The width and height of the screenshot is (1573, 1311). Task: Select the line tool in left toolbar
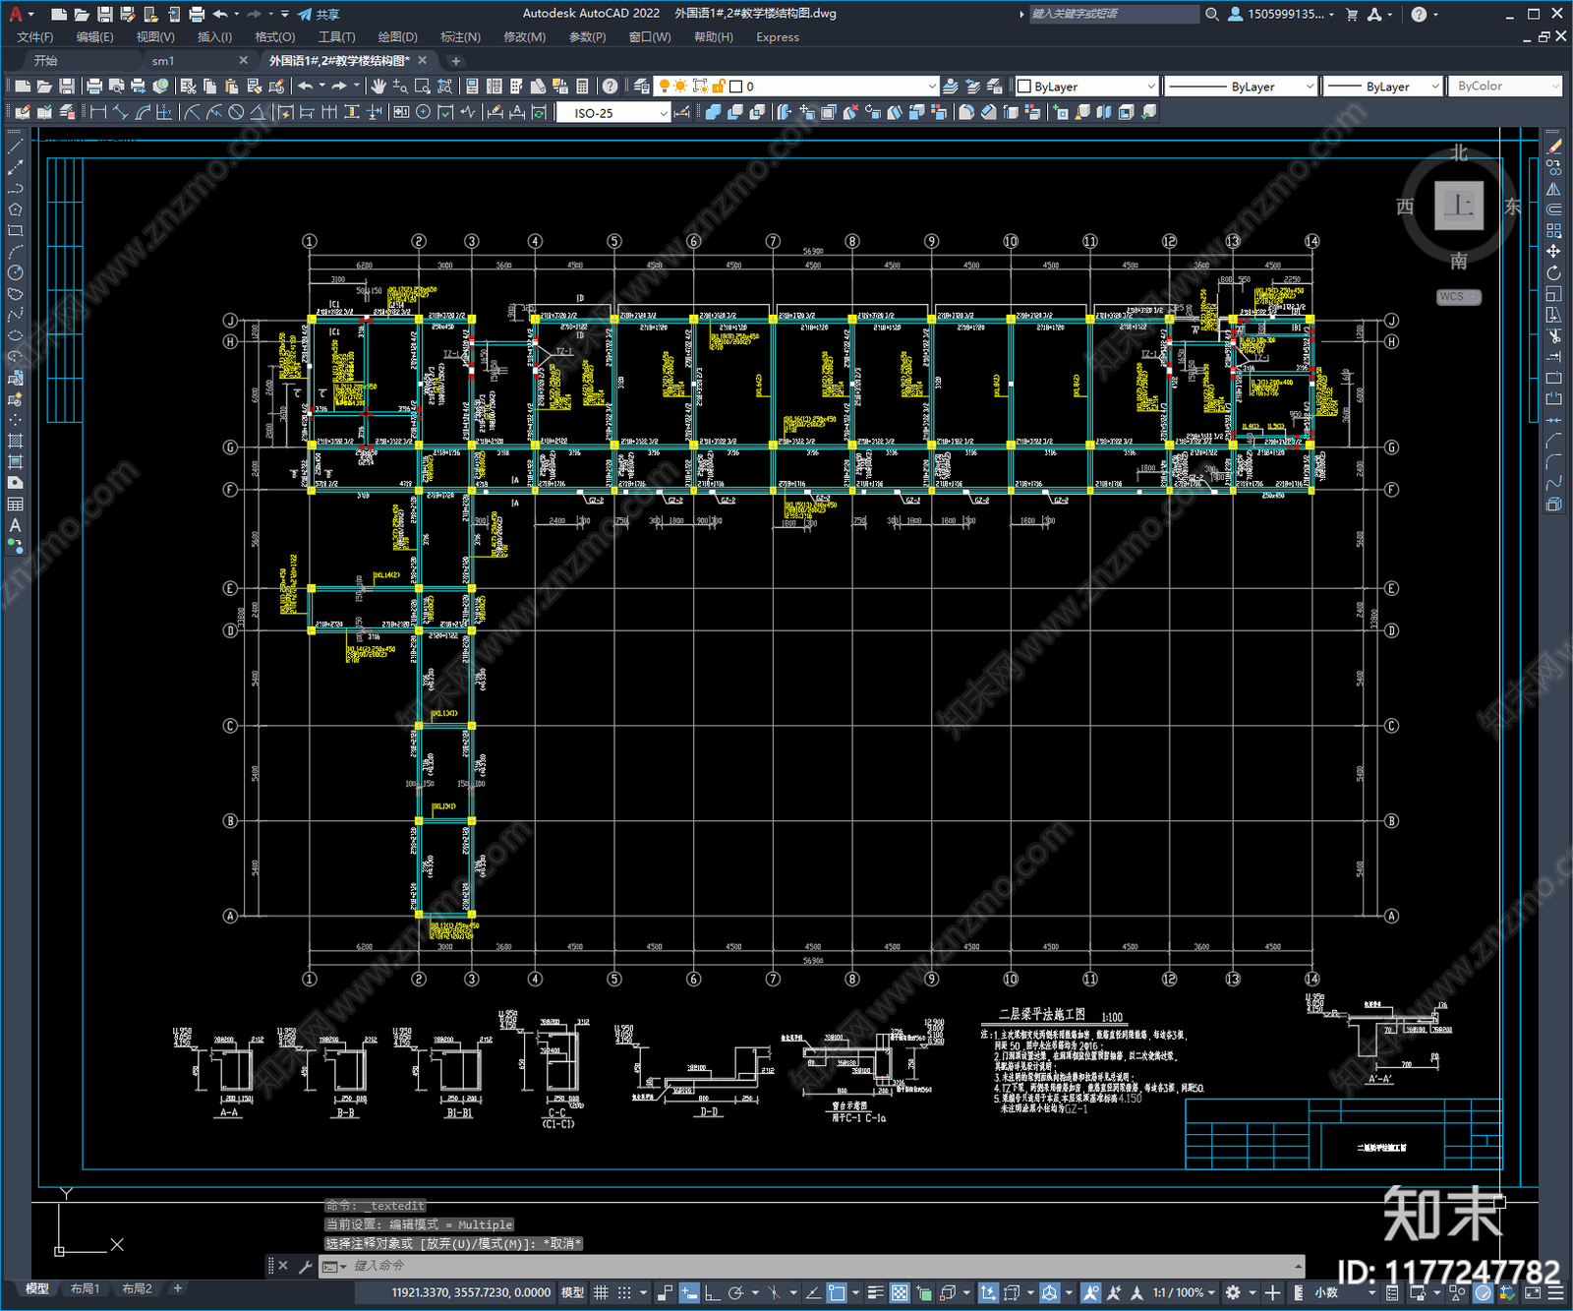pos(15,147)
